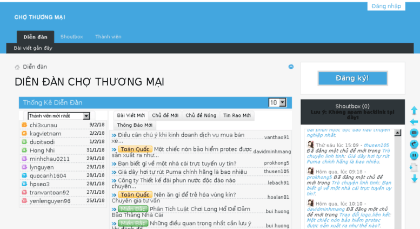Click the shoutbox scrollbar up arrow
The width and height of the screenshot is (420, 229).
[398, 133]
